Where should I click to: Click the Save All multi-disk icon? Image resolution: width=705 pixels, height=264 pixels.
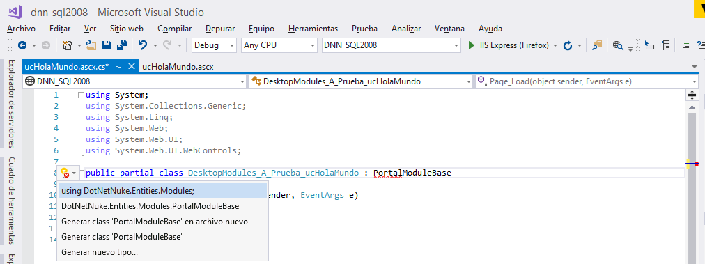(121, 45)
